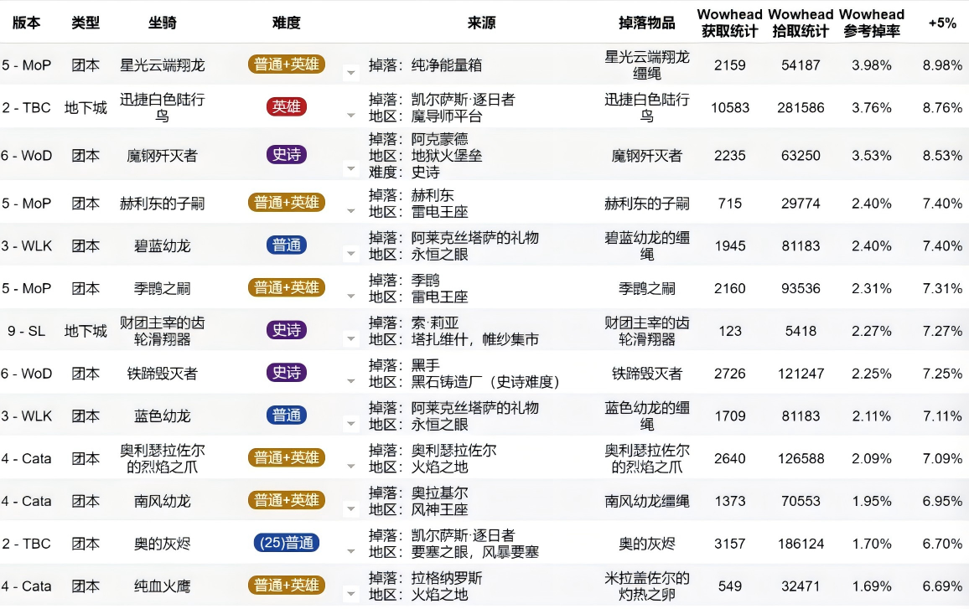Select the 来源 column header
This screenshot has width=969, height=609.
pos(481,23)
